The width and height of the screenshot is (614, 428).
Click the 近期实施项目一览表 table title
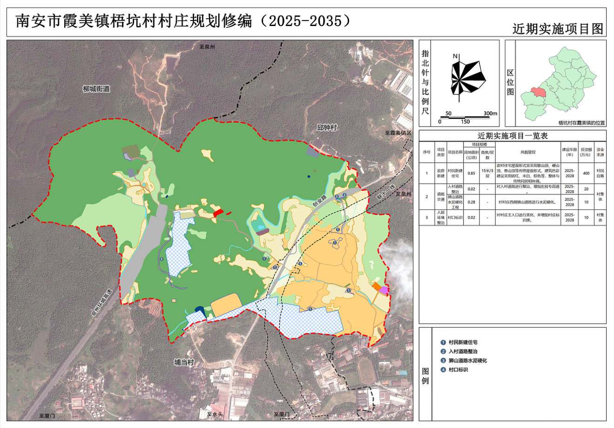[x=512, y=136]
